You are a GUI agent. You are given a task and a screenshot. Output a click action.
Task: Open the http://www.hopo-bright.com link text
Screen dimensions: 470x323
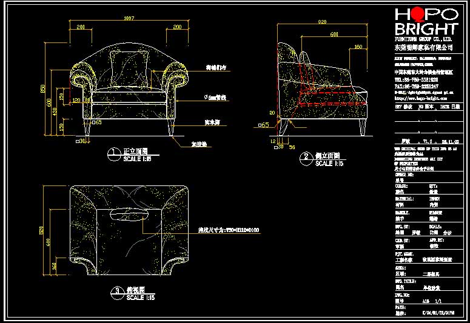click(x=421, y=98)
